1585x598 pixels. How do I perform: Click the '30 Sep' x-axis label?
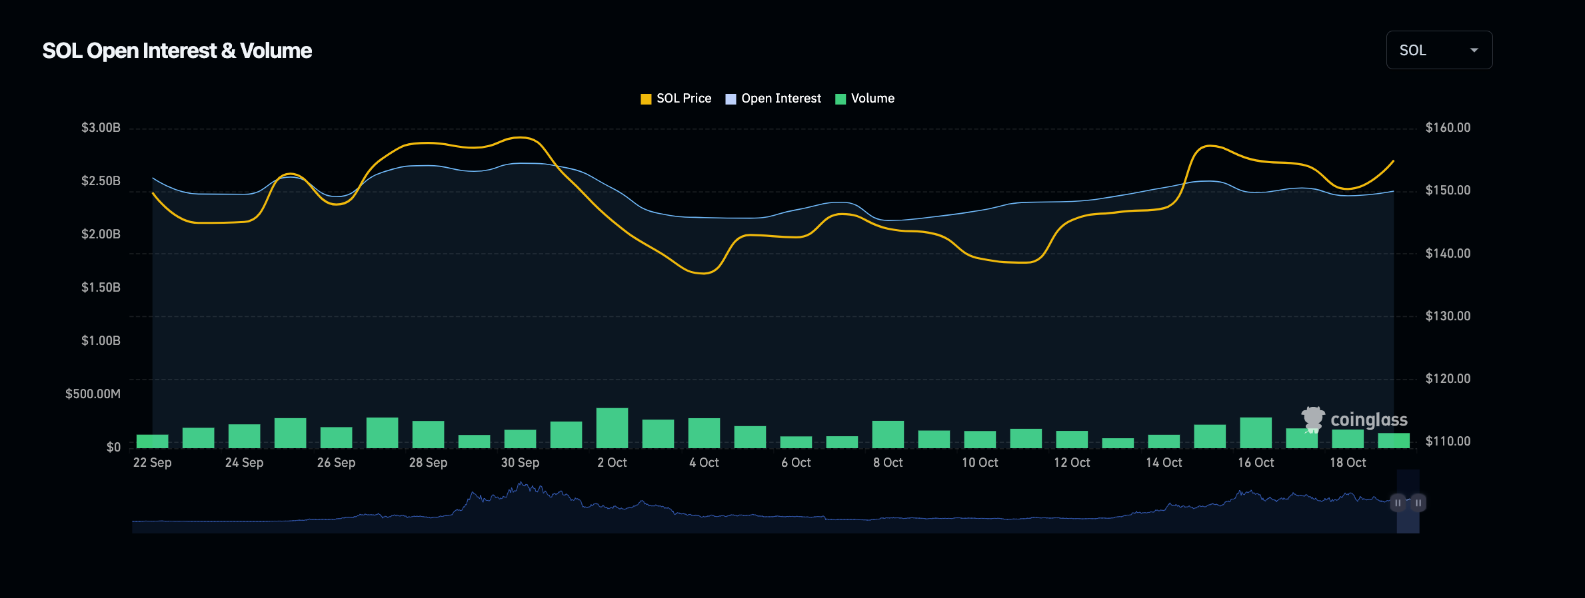pyautogui.click(x=520, y=462)
